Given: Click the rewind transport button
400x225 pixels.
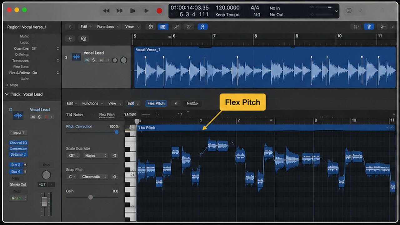Looking at the screenshot, I should (x=106, y=11).
